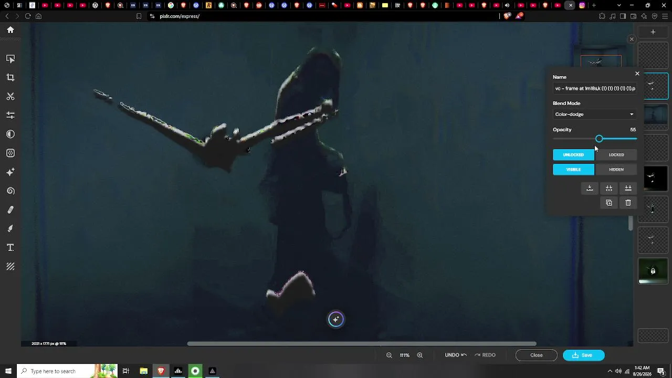Reload the browser page
The height and width of the screenshot is (378, 672).
(x=28, y=16)
